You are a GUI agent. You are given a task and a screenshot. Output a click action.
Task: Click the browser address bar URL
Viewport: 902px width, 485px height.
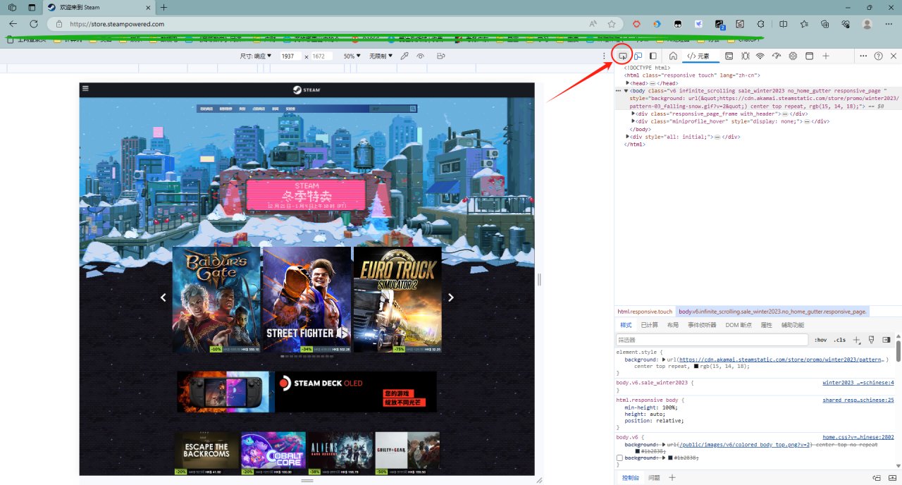116,23
